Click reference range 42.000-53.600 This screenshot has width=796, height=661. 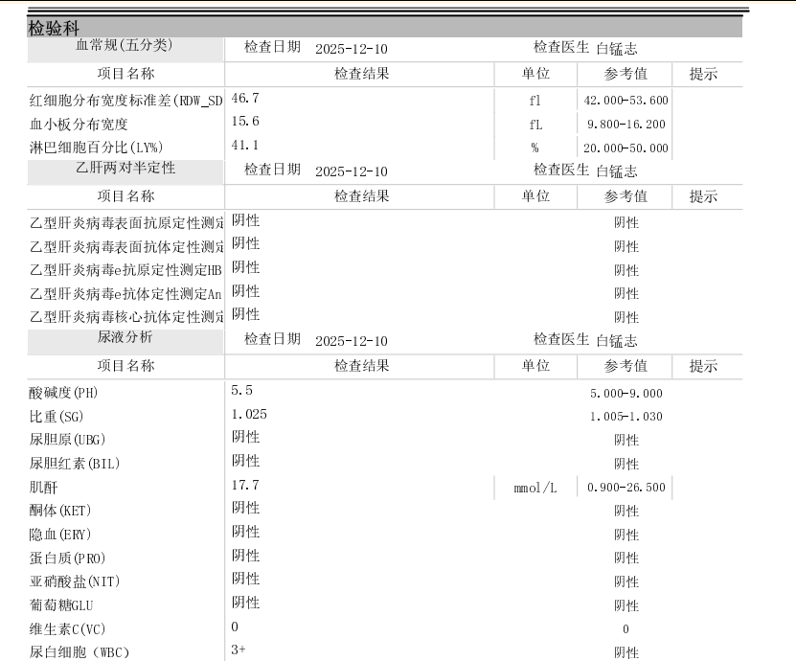coord(625,101)
